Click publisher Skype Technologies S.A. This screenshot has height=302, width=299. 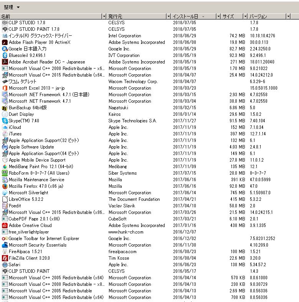(x=132, y=121)
